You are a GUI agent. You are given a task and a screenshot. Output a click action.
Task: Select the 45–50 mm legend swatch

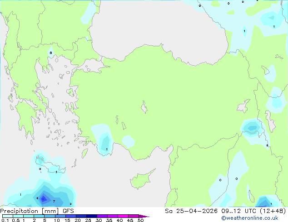[x=134, y=216]
